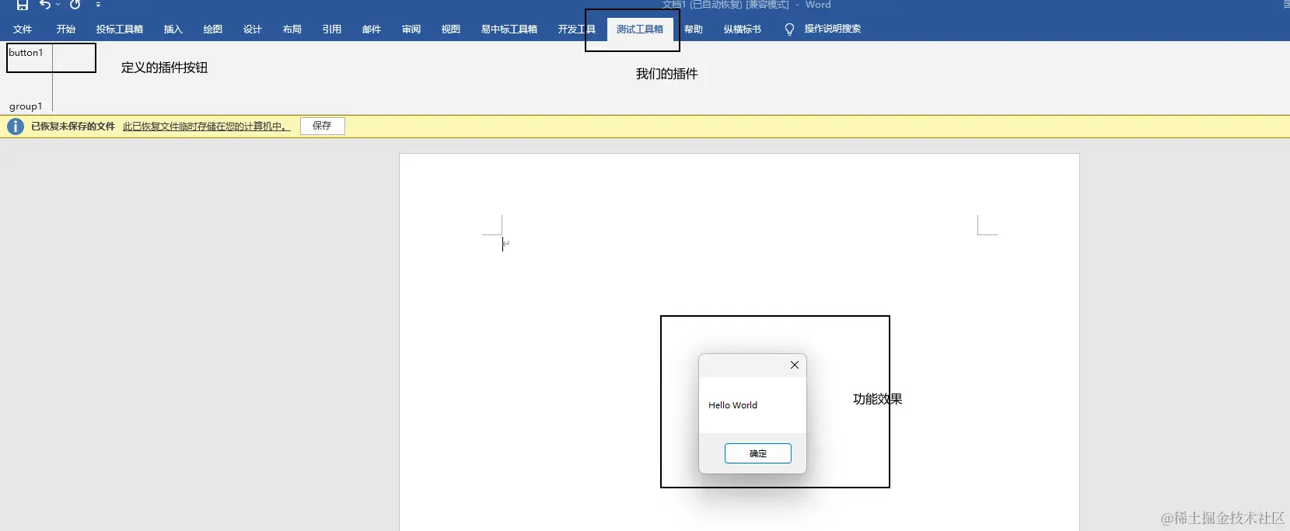Switch to the 引用 ribbon tab

(332, 29)
